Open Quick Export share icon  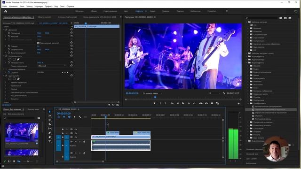click(x=296, y=11)
